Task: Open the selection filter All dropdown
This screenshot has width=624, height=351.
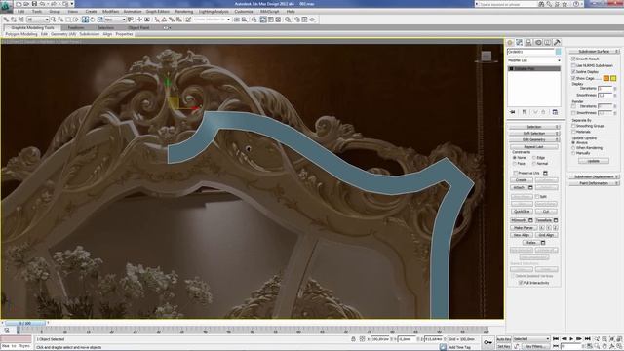Action: click(37, 19)
